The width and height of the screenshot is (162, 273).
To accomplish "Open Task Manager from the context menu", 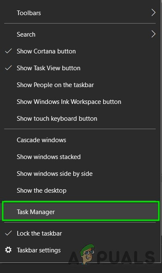I will (x=81, y=211).
